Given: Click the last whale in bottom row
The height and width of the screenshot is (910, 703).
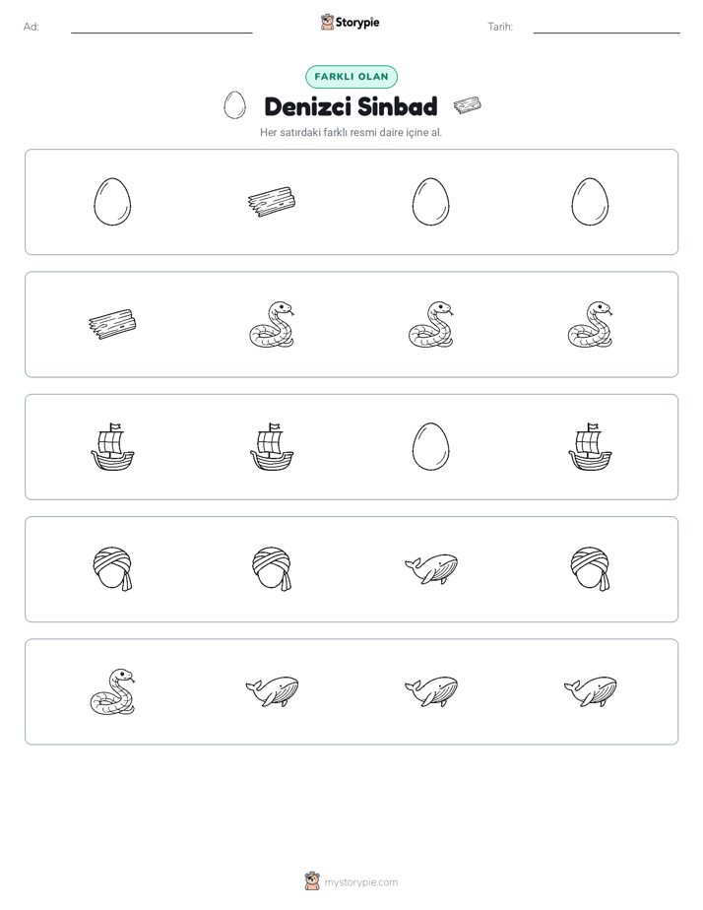Looking at the screenshot, I should tap(590, 690).
